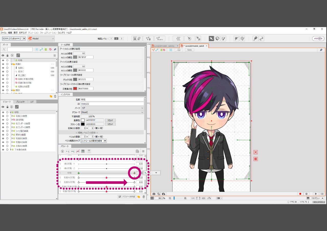This screenshot has height=231, width=327.
Task: Toggle the Solo button in view toolbar
Action: (x=190, y=50)
